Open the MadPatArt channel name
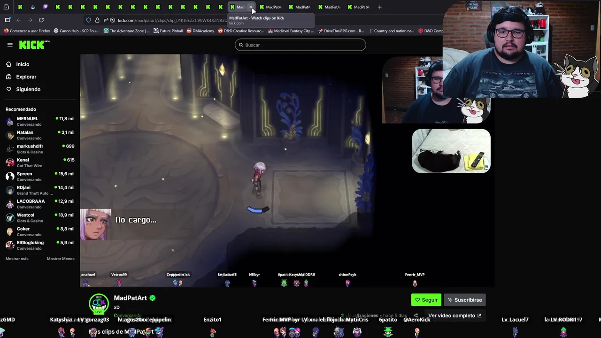Viewport: 601px width, 338px height. click(130, 298)
